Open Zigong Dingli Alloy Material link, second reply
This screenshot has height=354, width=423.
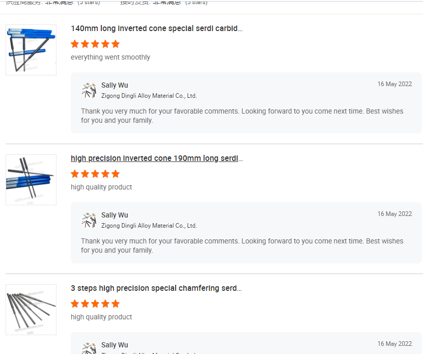pos(149,226)
